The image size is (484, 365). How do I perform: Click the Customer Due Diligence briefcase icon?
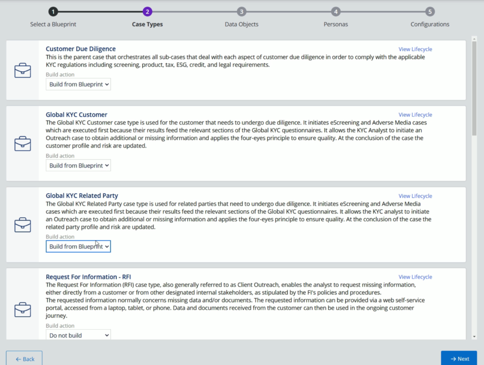click(x=23, y=70)
